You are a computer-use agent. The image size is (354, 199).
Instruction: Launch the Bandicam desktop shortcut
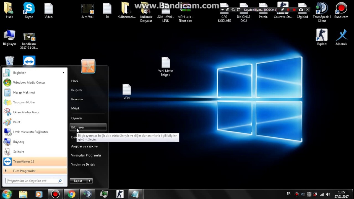point(341,11)
